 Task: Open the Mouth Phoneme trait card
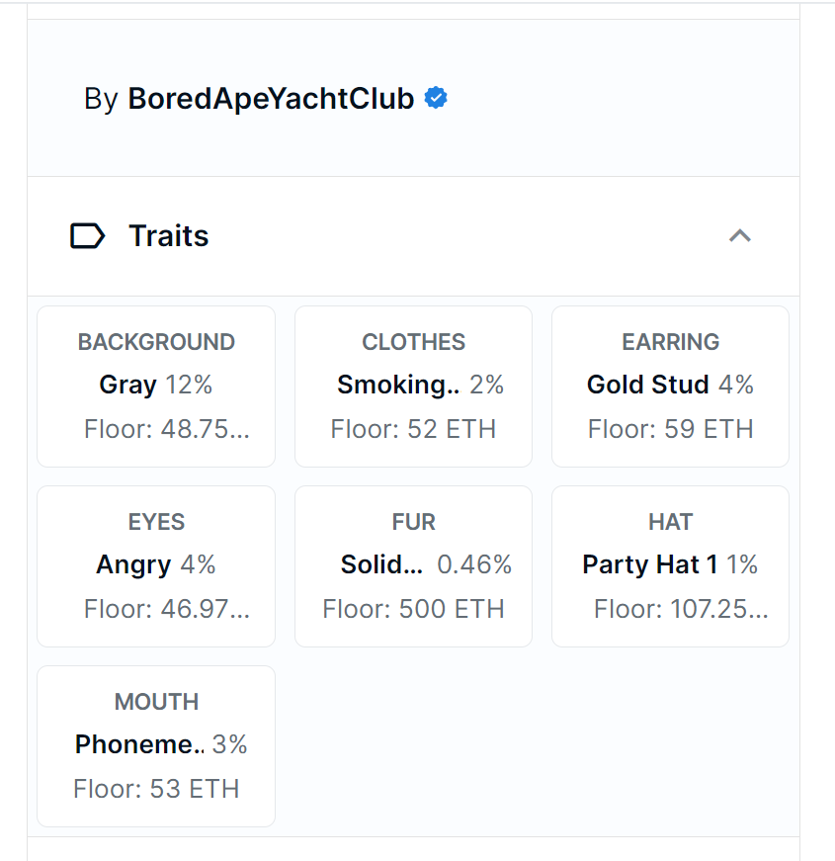(156, 746)
